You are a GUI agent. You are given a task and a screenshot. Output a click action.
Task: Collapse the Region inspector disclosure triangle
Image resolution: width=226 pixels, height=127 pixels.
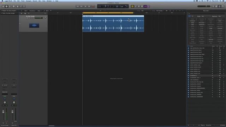[1, 11]
